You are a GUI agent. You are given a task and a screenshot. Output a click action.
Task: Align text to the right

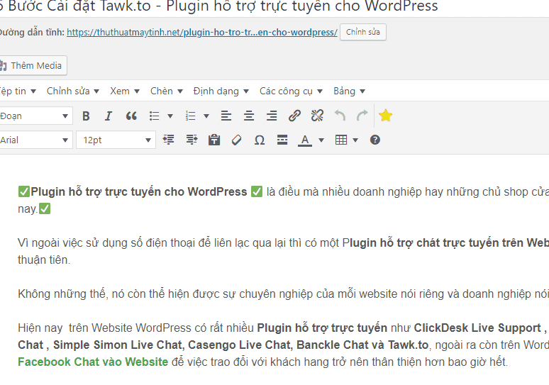point(272,116)
